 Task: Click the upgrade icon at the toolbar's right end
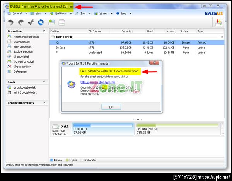click(x=219, y=22)
